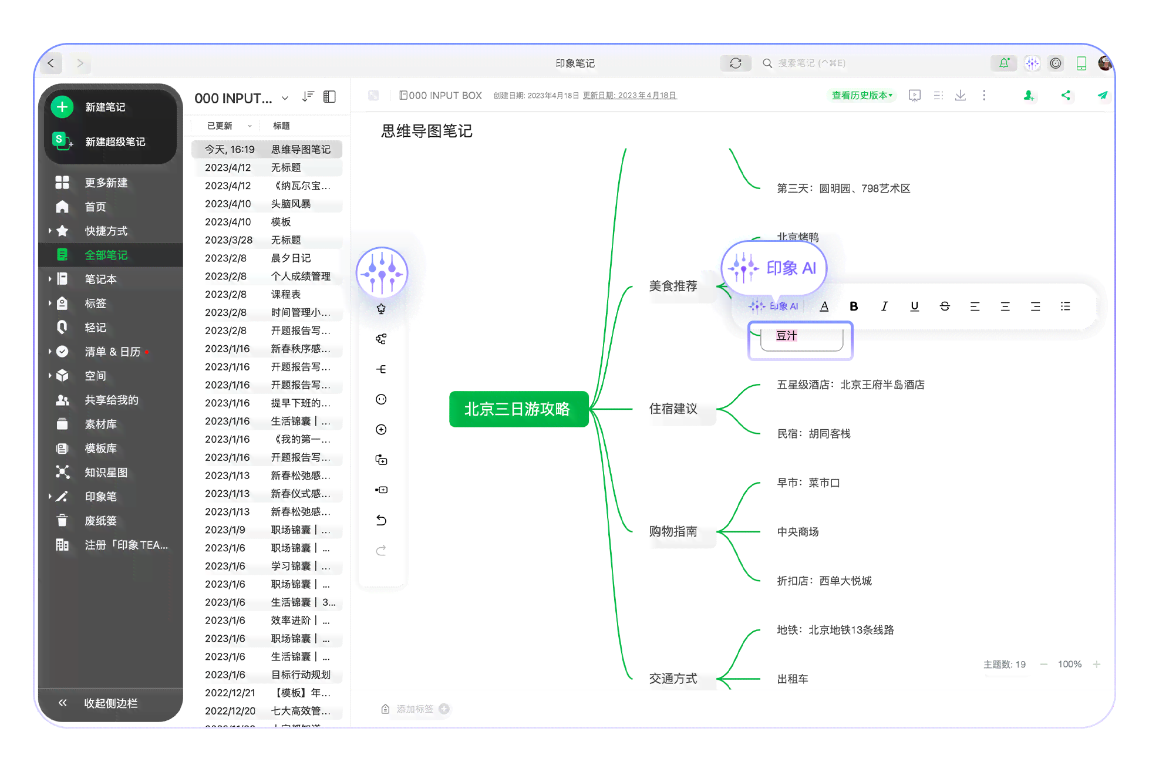Click the large round AI button on the mind map toolbar
Viewport: 1149px width, 772px height.
click(x=382, y=273)
